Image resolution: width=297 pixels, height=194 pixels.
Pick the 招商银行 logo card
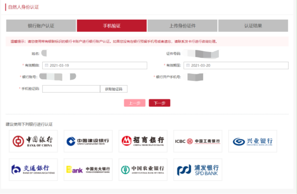[x=143, y=141]
